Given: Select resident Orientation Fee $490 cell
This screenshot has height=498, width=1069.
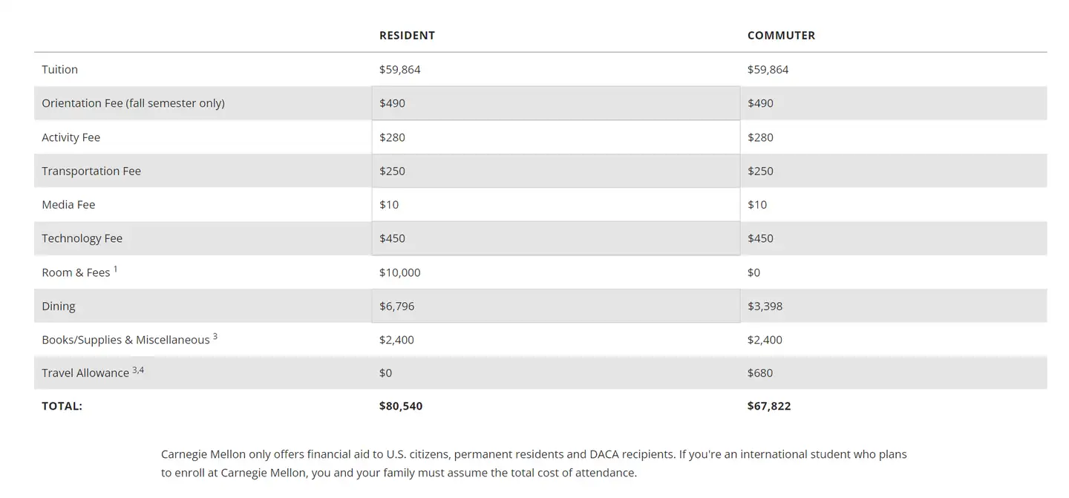Looking at the screenshot, I should [392, 103].
